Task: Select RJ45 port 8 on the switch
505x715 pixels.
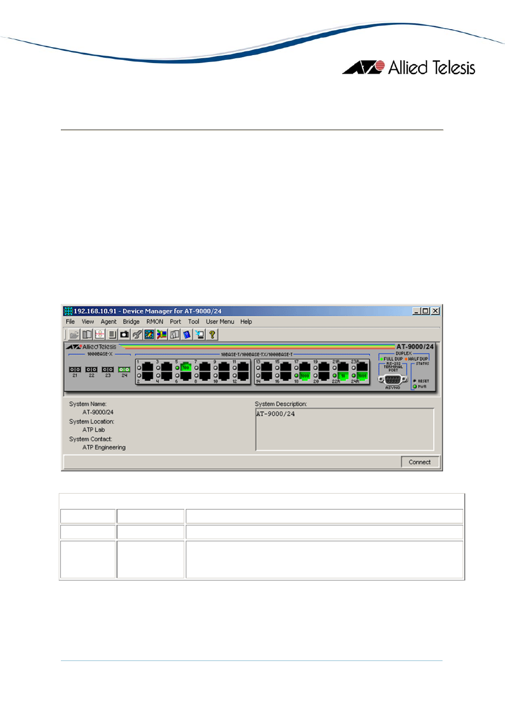Action: [205, 376]
